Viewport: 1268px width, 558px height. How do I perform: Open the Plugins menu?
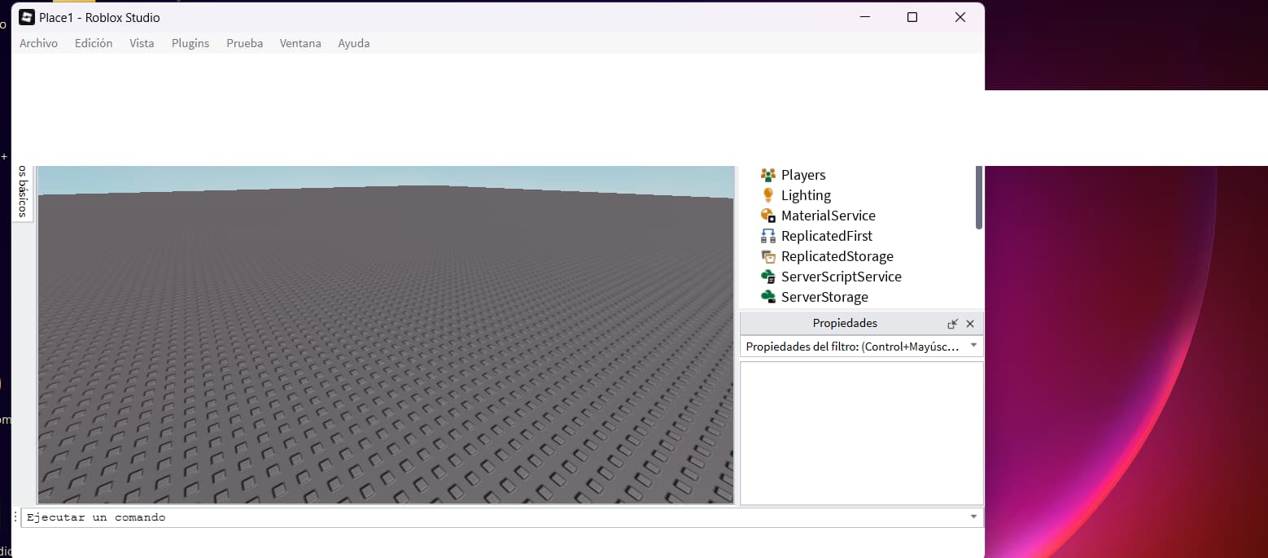(190, 43)
